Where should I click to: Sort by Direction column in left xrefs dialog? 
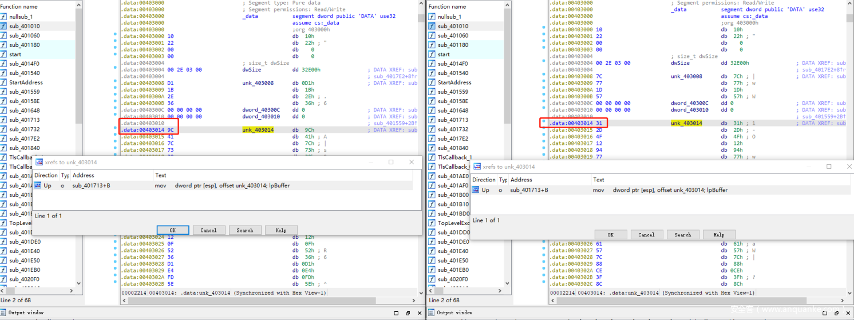coord(46,175)
